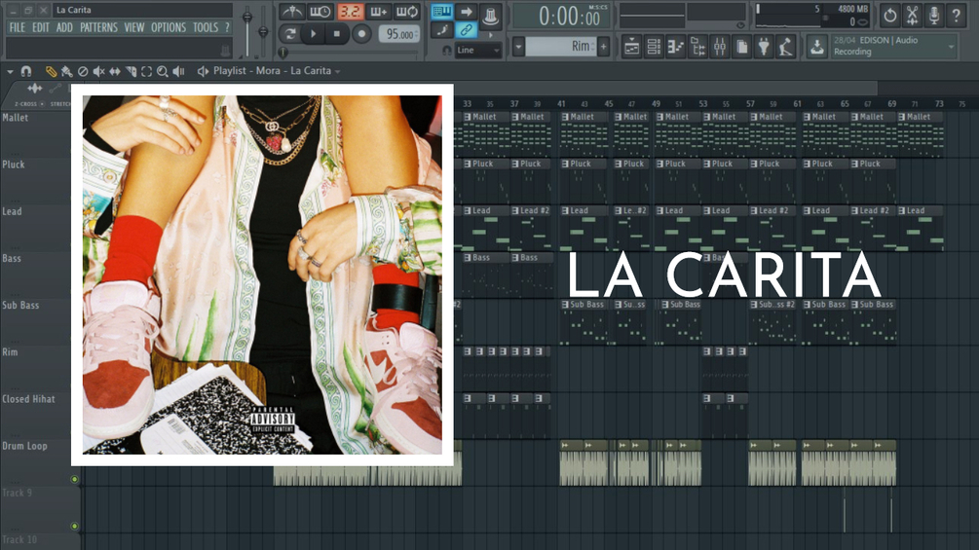Expand the Playlist title dropdown arrow
979x550 pixels.
[x=338, y=72]
